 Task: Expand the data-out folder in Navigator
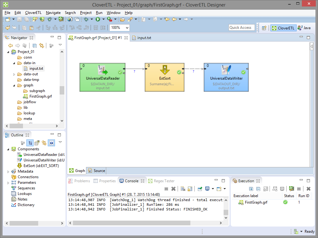click(14, 74)
